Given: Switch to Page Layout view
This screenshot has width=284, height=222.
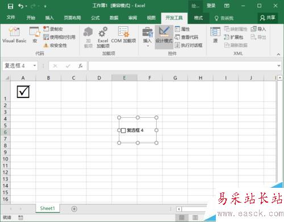Looking at the screenshot, I should point(195,217).
